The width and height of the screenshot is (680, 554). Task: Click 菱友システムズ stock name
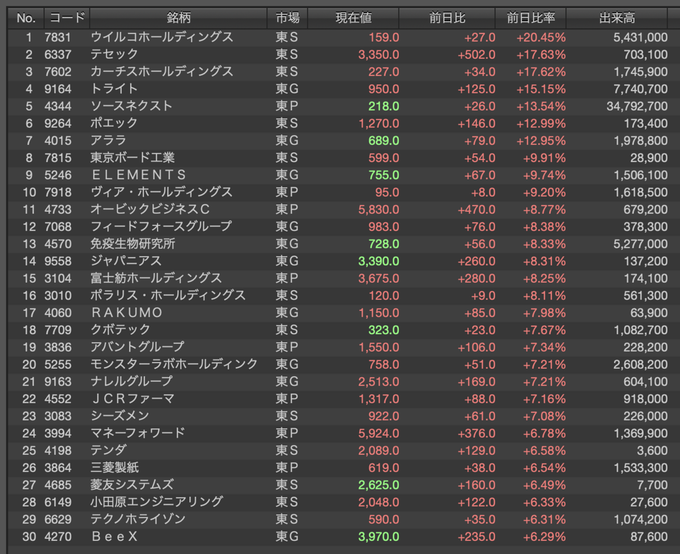pyautogui.click(x=132, y=484)
